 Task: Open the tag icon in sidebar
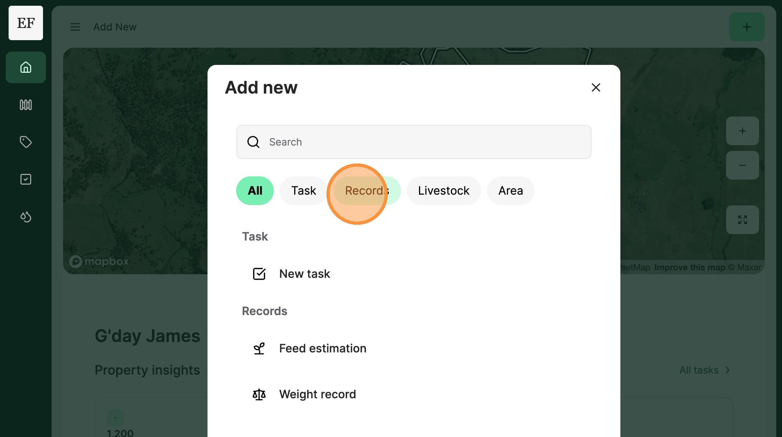pos(26,142)
